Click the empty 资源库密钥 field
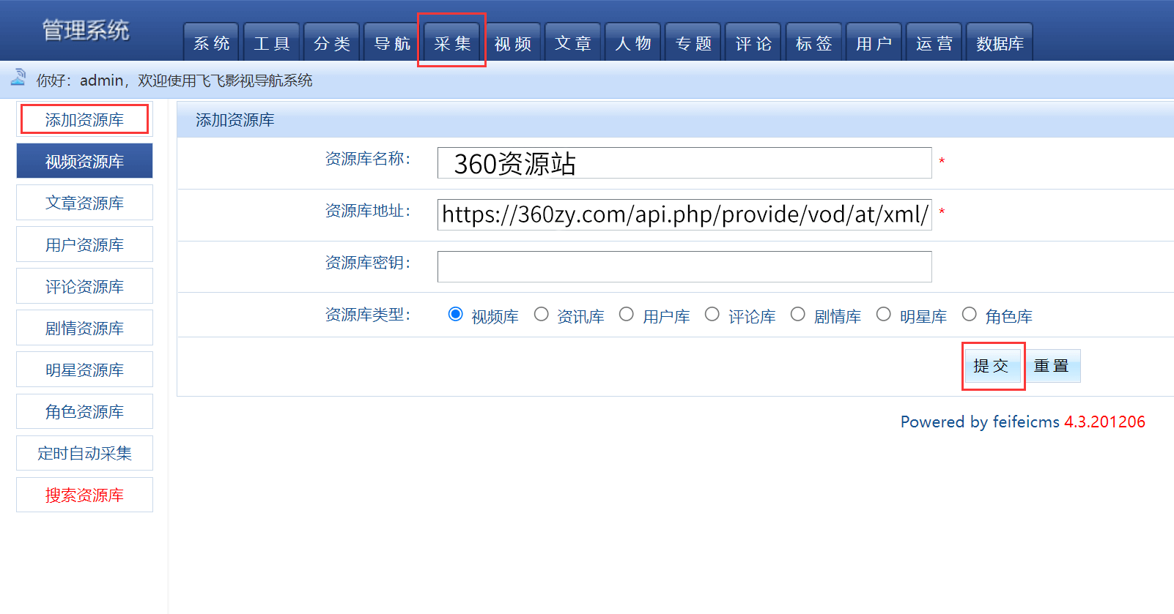Viewport: 1174px width, 614px height. (x=684, y=266)
